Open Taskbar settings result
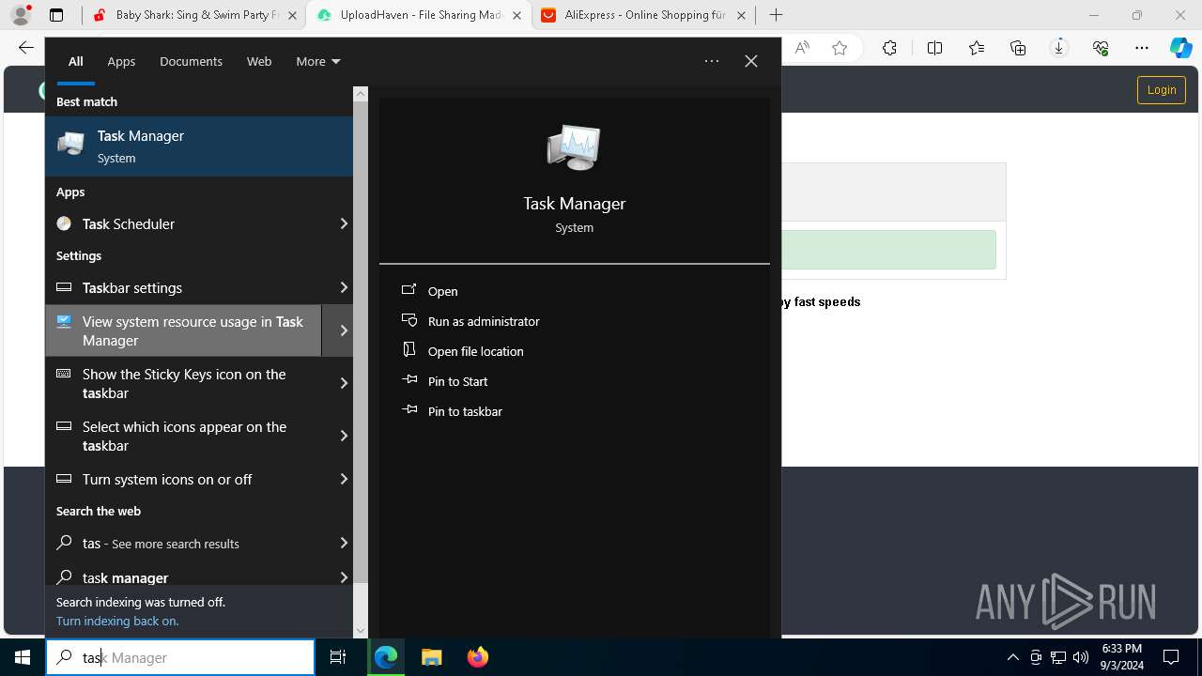 pos(184,287)
